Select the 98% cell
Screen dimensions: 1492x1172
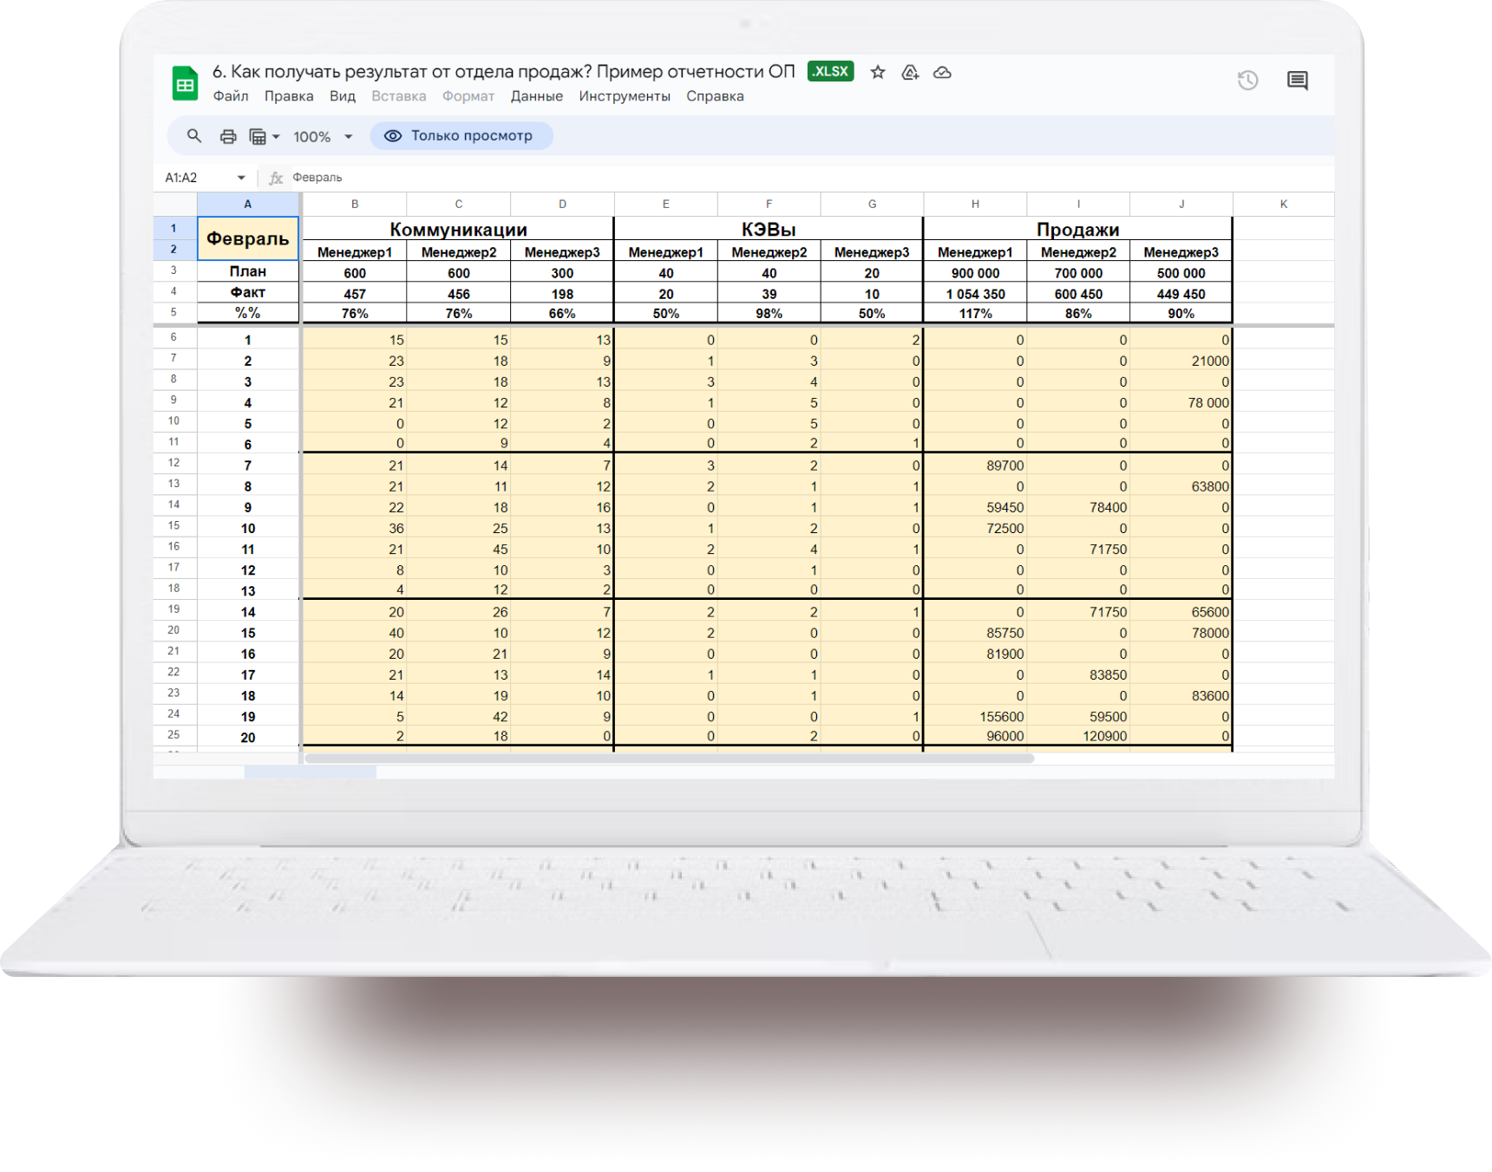pyautogui.click(x=769, y=314)
